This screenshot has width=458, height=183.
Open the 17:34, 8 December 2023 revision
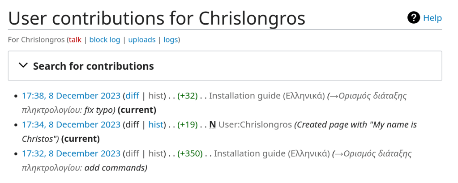click(71, 125)
